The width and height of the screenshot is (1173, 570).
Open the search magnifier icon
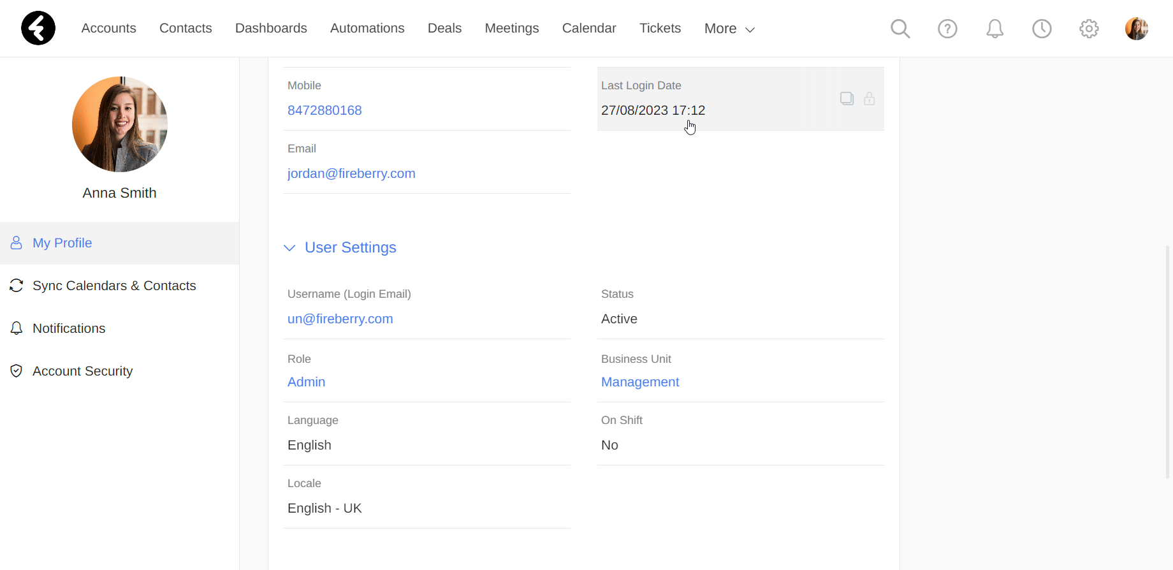[900, 29]
